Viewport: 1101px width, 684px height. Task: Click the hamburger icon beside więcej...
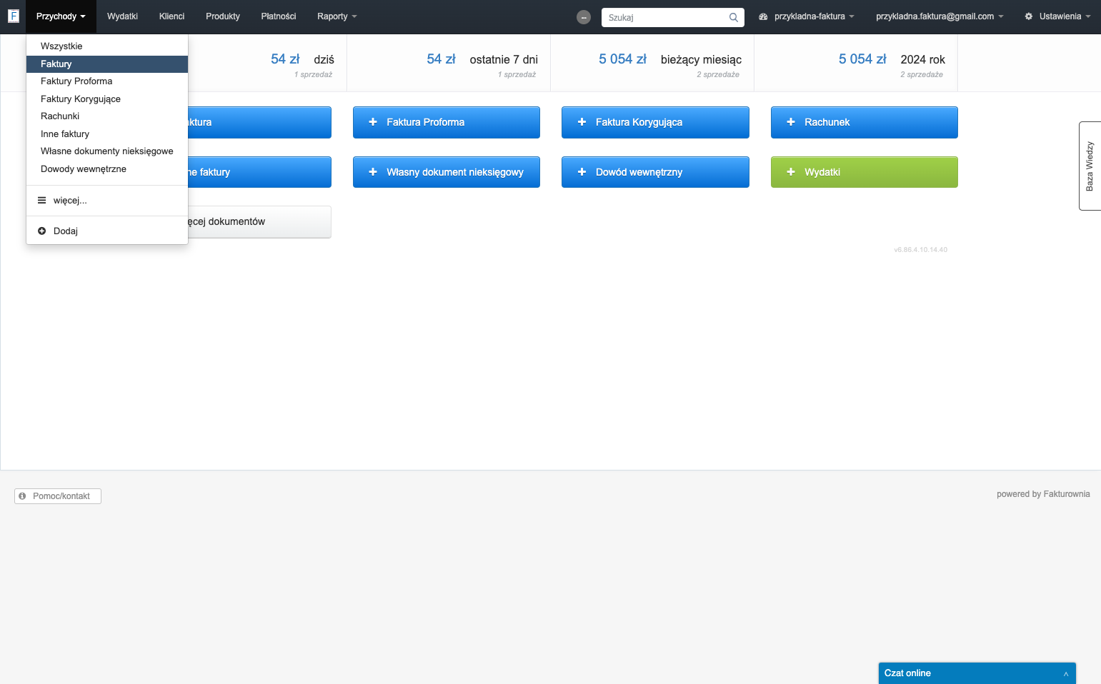pyautogui.click(x=41, y=201)
